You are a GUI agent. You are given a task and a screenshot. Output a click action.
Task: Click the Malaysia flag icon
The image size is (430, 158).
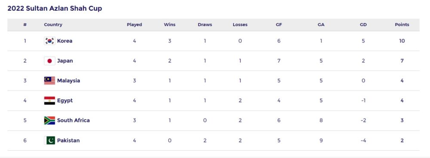click(x=49, y=81)
